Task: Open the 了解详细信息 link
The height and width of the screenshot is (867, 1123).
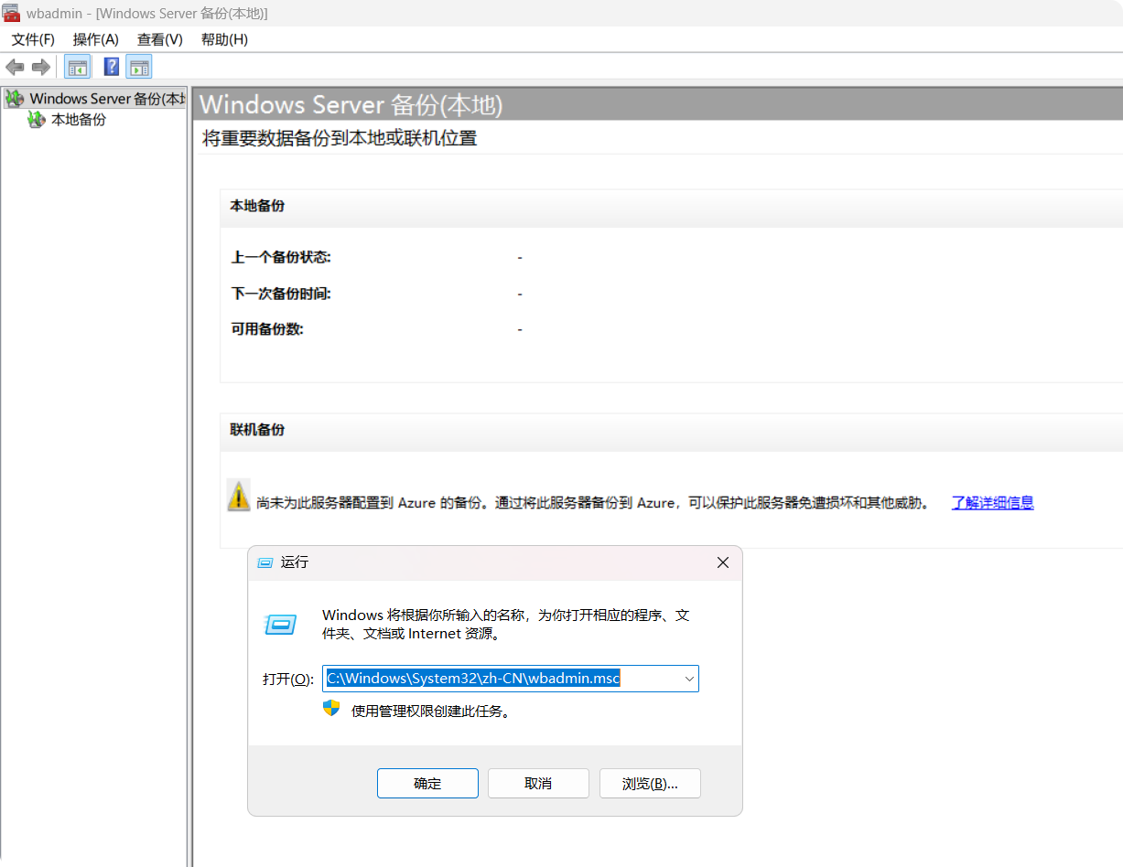Action: tap(993, 502)
